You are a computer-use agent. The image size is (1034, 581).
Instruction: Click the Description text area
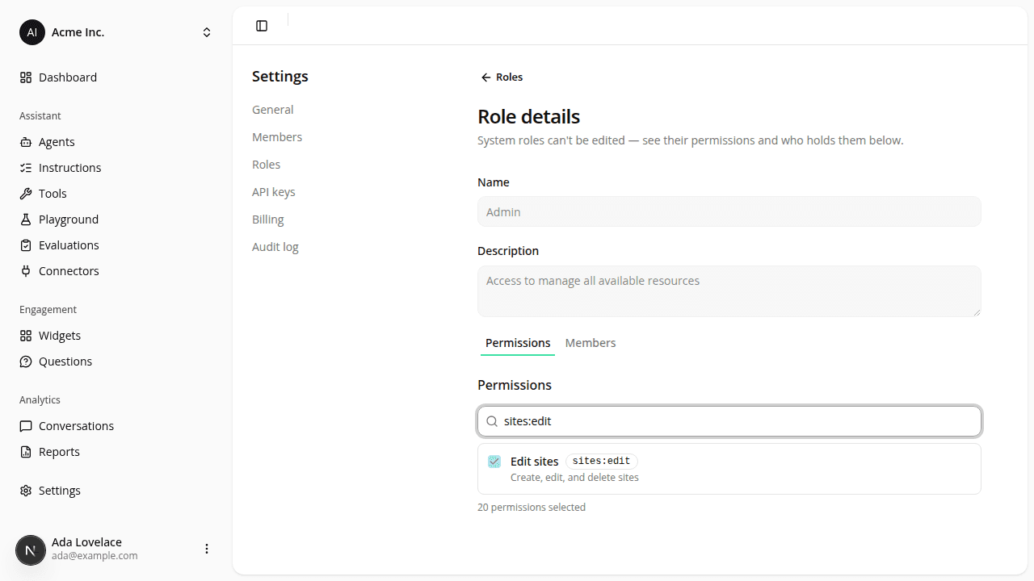coord(729,291)
